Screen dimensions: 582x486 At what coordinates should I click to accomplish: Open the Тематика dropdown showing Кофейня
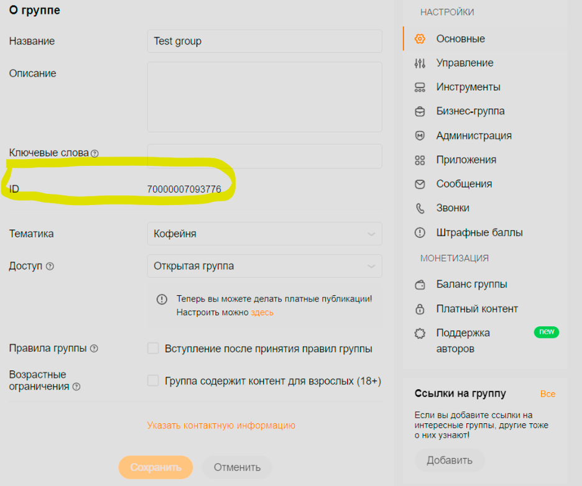264,234
